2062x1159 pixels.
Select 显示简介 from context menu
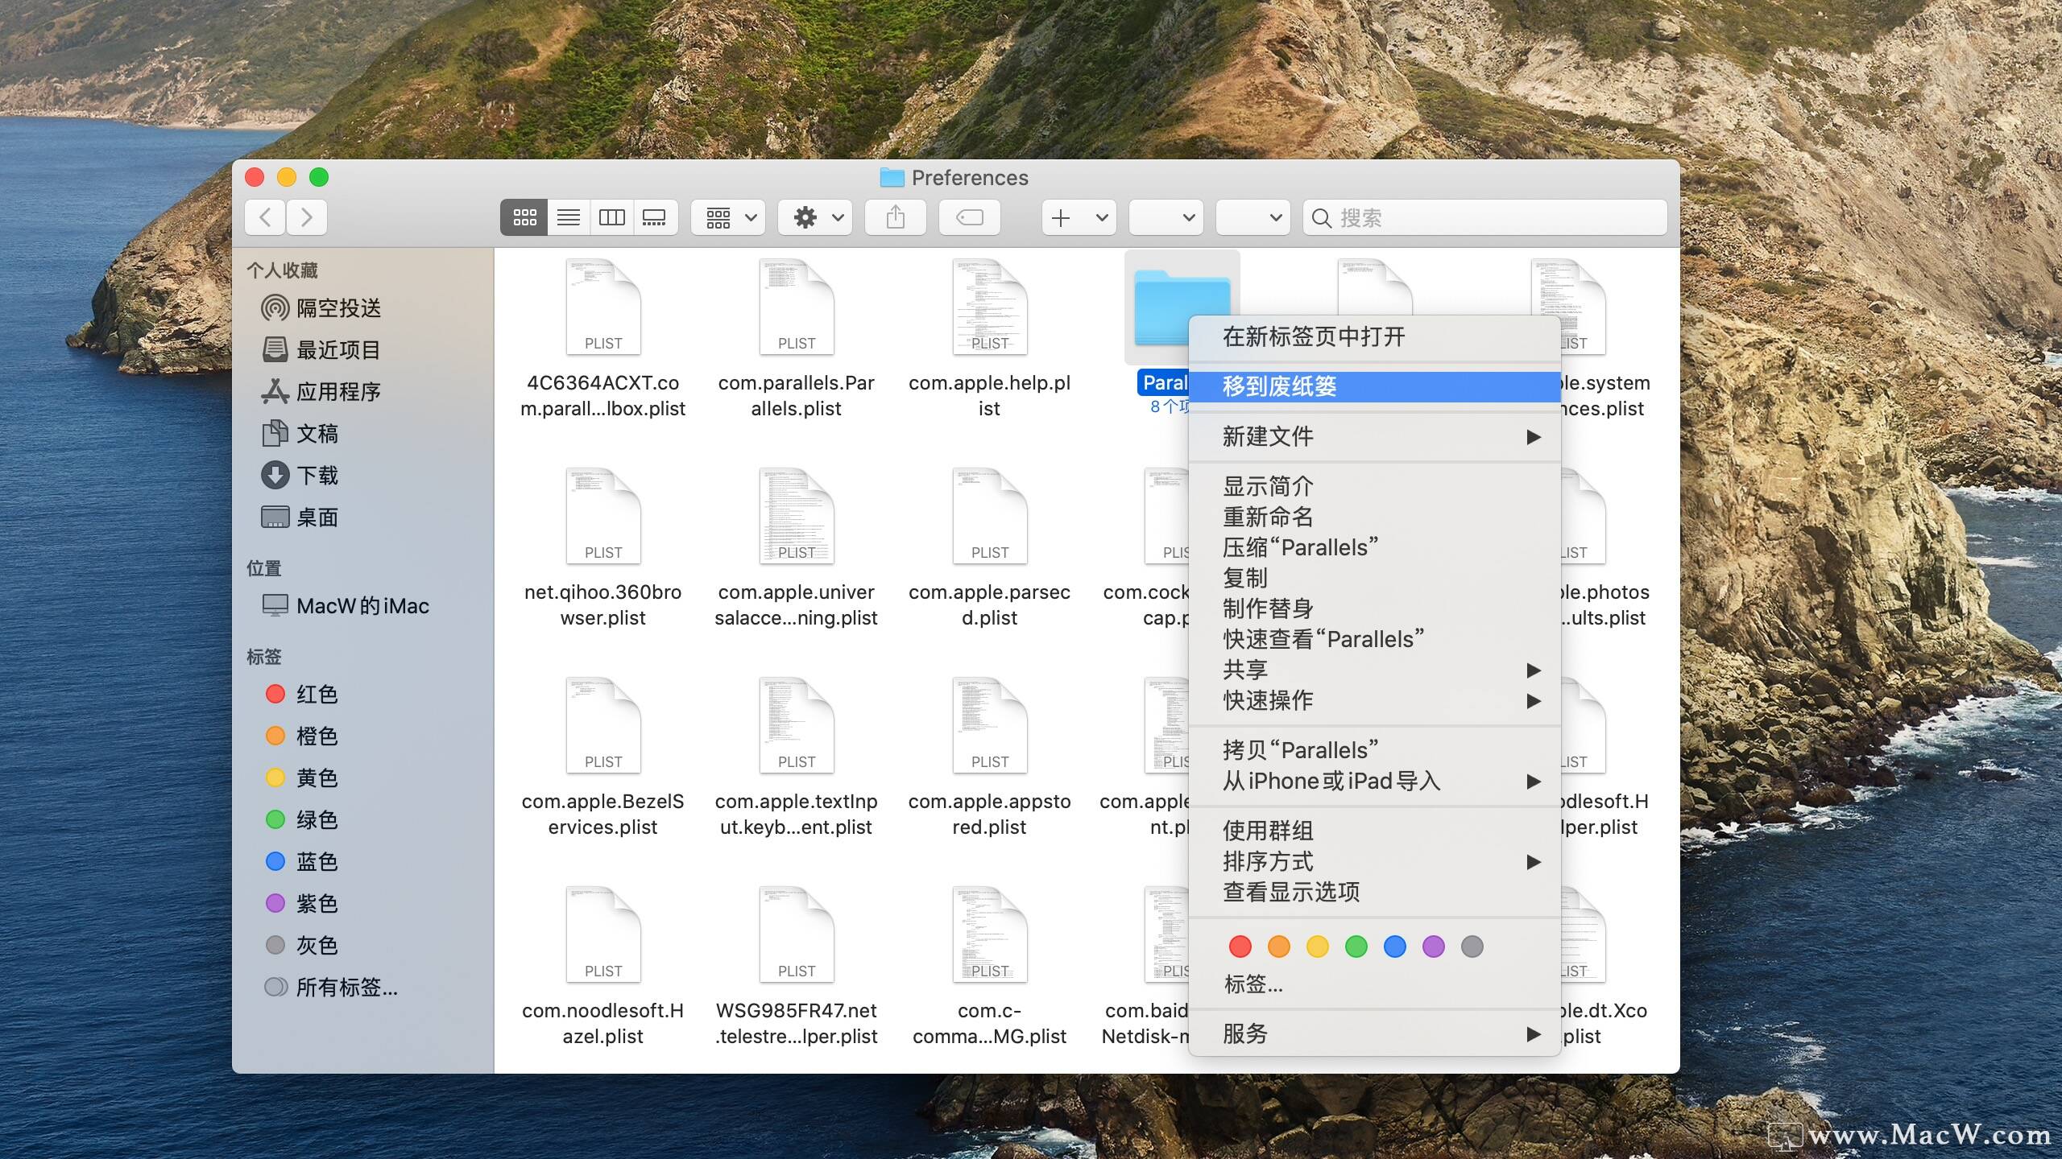pos(1268,486)
